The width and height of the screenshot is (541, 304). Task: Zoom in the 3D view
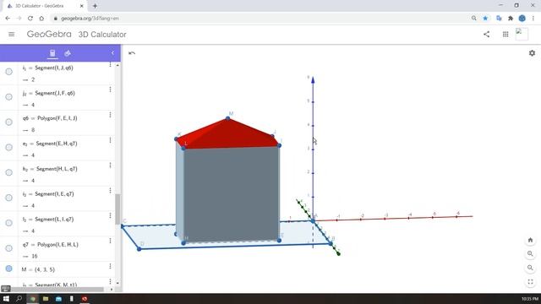(530, 253)
